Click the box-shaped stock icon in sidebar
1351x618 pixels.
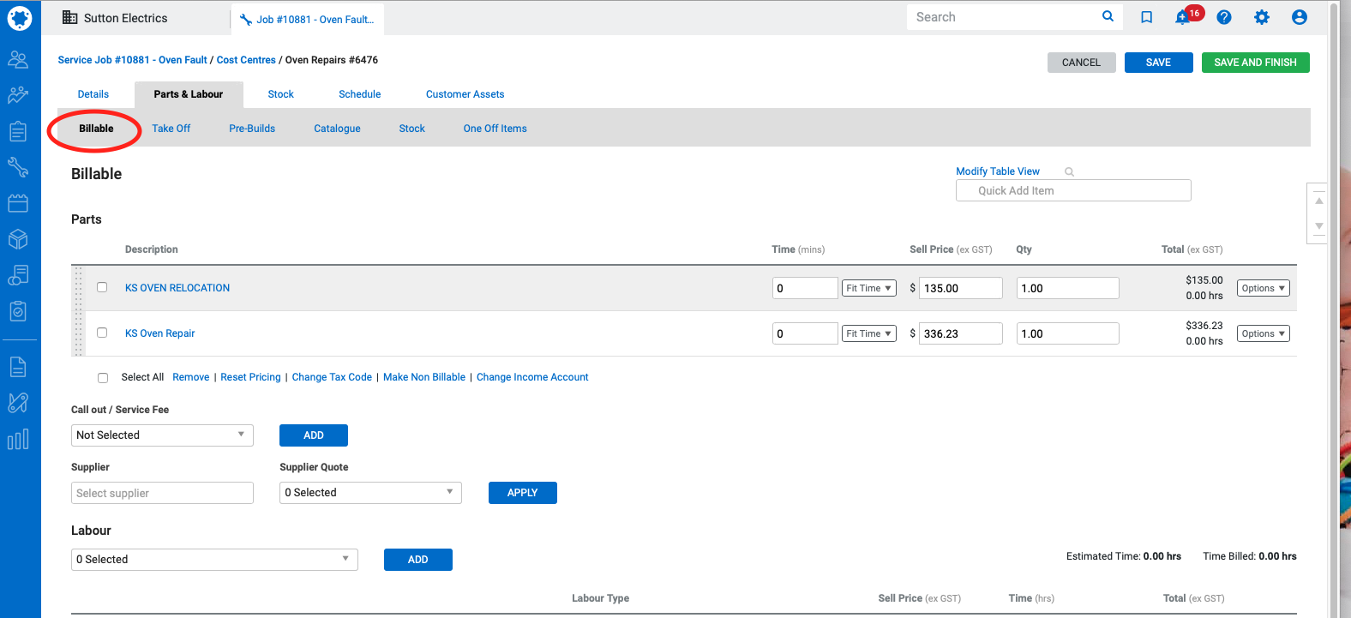click(x=18, y=239)
